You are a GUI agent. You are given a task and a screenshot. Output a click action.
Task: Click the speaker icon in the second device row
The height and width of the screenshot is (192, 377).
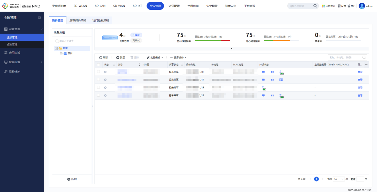point(272,80)
